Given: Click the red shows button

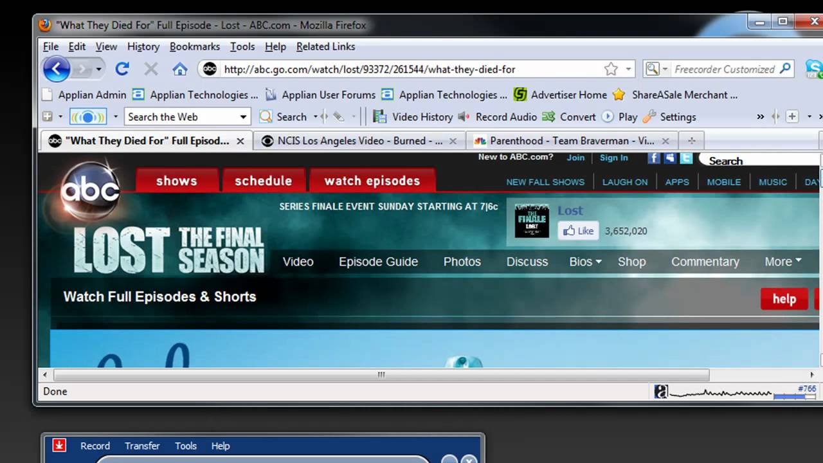Looking at the screenshot, I should pos(177,181).
